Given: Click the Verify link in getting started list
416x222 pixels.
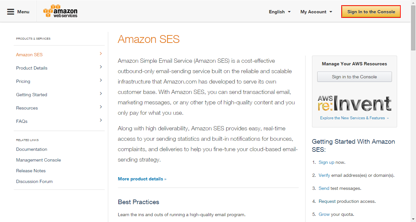Looking at the screenshot, I should (324, 175).
